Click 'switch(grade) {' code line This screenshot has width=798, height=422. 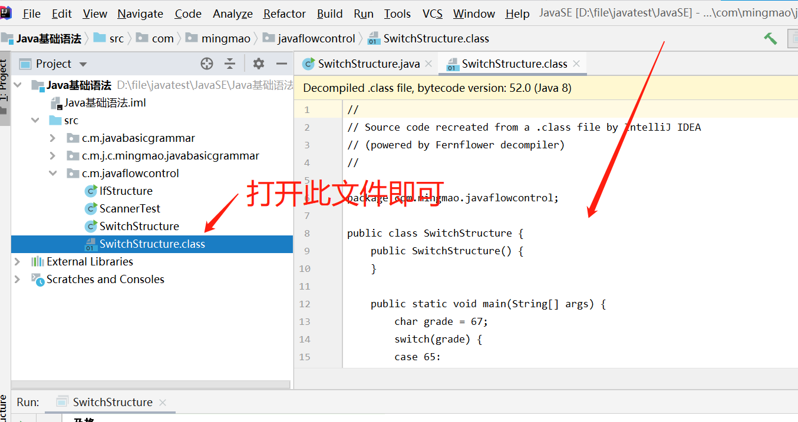coord(438,339)
